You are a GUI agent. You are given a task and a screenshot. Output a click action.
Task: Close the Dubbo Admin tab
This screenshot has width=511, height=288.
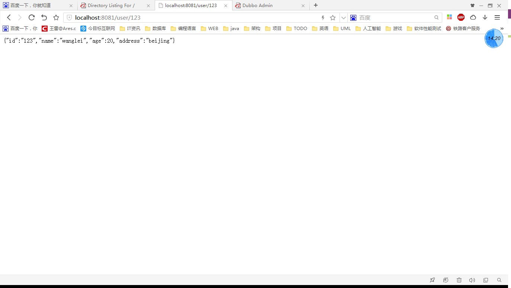[x=303, y=6]
